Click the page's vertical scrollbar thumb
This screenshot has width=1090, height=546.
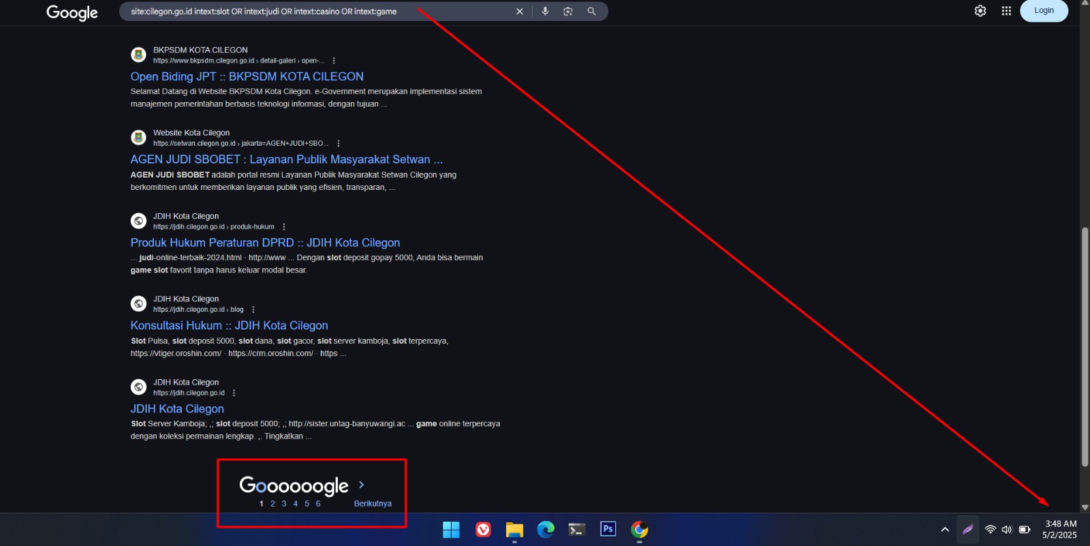[x=1085, y=347]
